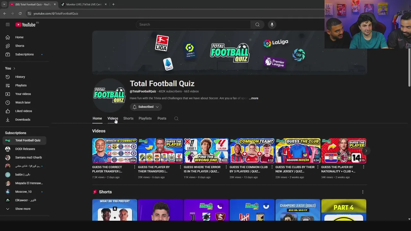Open the tab search dropdown arrow
Screen dimensions: 411x231
click(4, 4)
